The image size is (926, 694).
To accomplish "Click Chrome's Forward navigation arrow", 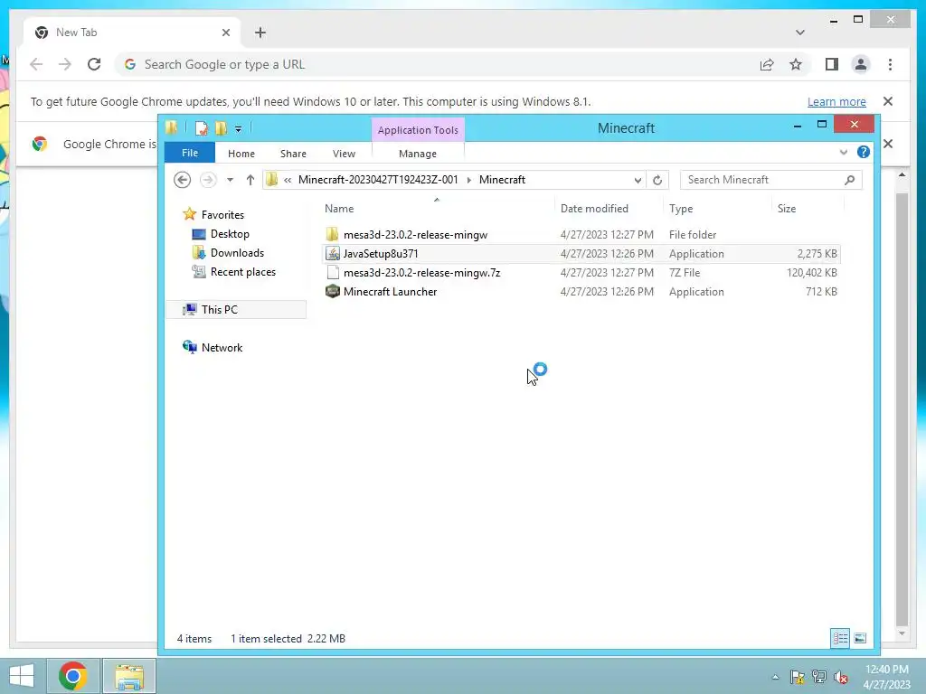I will [x=65, y=64].
